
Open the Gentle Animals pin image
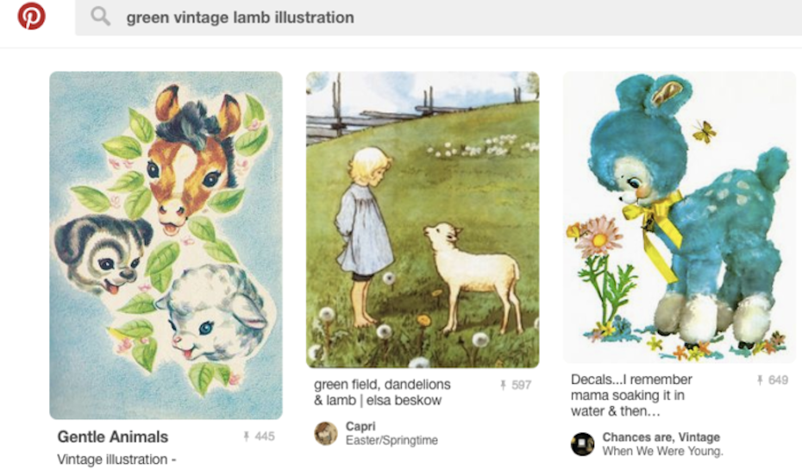pos(166,245)
